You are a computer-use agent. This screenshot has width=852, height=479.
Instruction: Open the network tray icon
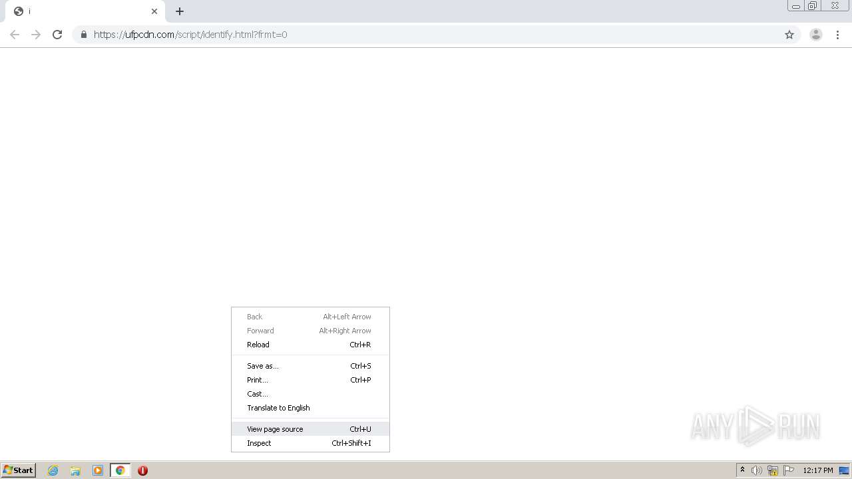tap(773, 470)
